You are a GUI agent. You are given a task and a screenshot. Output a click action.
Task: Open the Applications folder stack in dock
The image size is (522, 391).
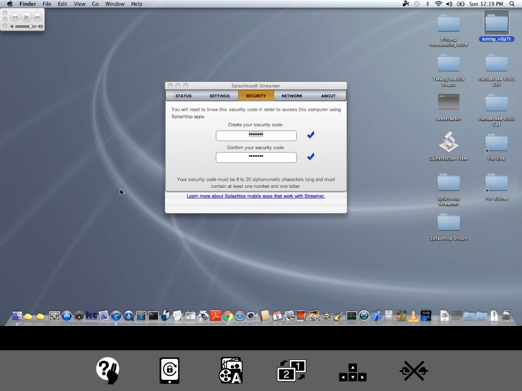coord(469,316)
